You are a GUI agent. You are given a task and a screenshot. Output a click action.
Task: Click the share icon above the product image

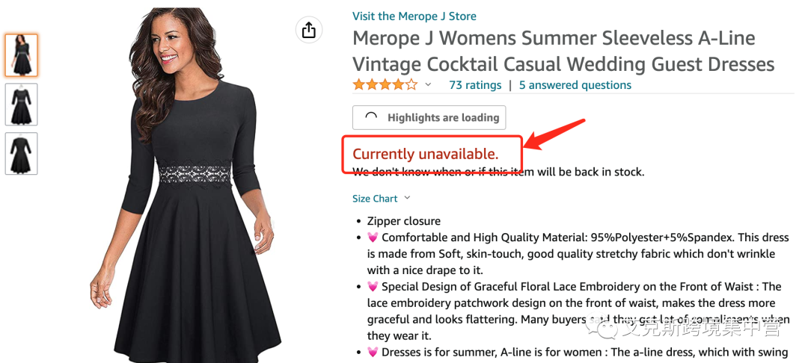(x=308, y=30)
